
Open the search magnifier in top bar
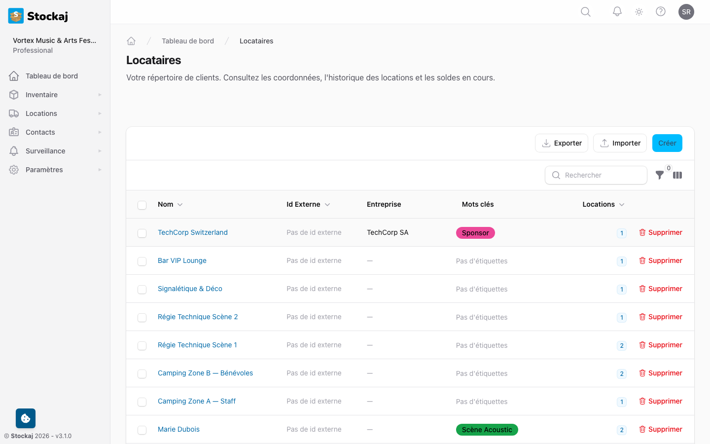click(x=586, y=12)
